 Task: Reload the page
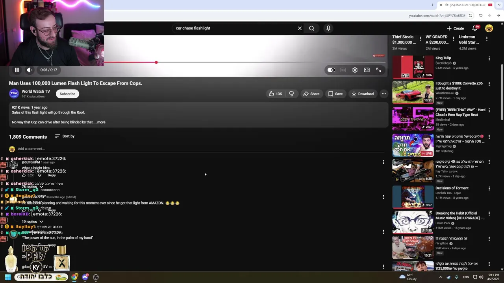click(481, 16)
